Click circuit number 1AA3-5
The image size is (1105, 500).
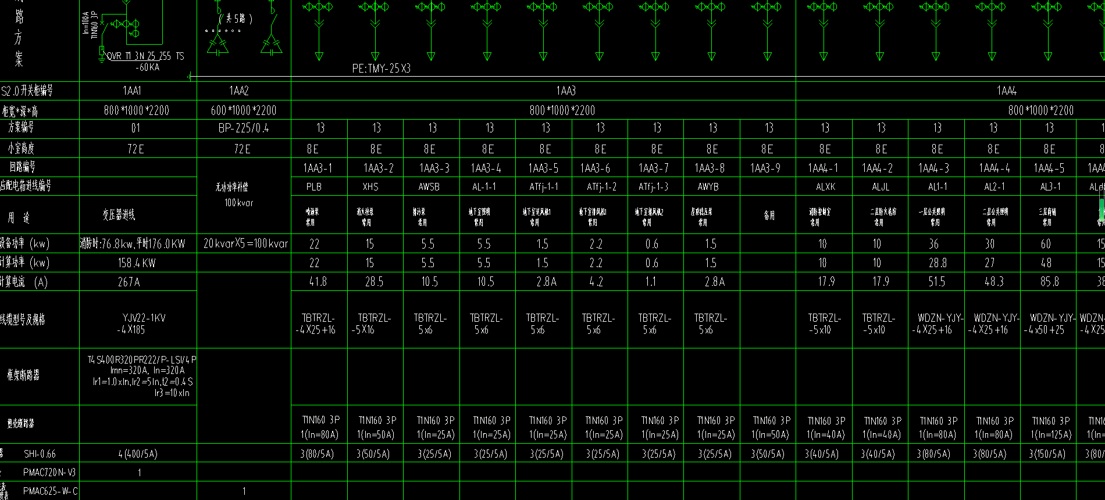point(543,168)
